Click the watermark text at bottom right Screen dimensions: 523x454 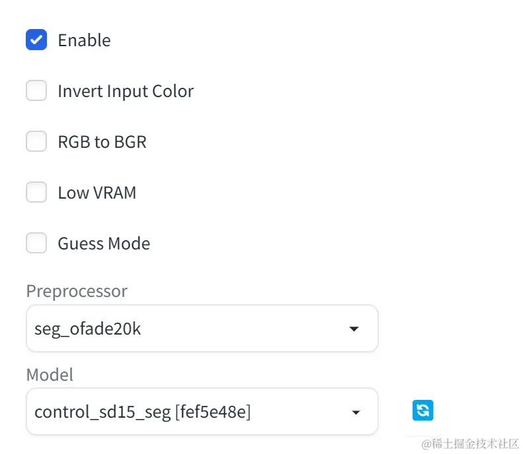click(x=470, y=443)
